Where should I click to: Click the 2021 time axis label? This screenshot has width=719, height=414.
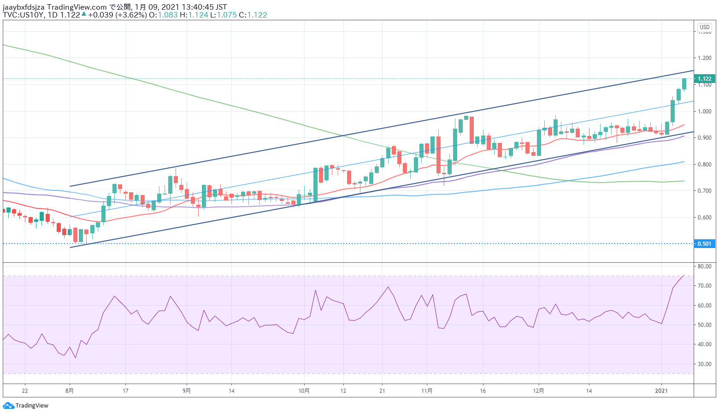pyautogui.click(x=662, y=391)
